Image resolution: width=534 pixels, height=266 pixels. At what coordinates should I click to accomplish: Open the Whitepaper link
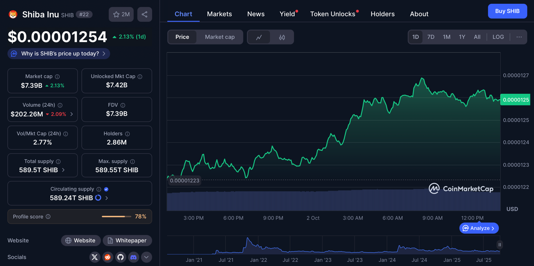pos(127,241)
